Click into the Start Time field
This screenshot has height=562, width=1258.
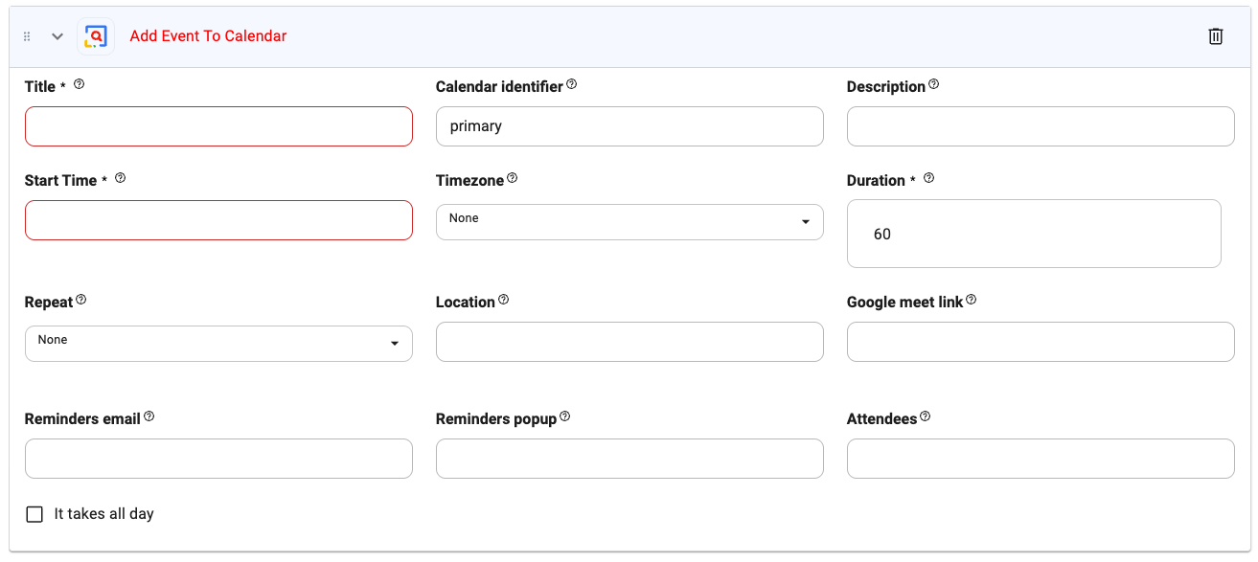tap(218, 220)
